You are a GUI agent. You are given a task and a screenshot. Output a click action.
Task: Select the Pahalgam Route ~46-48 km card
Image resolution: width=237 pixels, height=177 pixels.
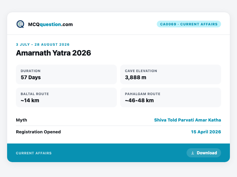tap(171, 97)
